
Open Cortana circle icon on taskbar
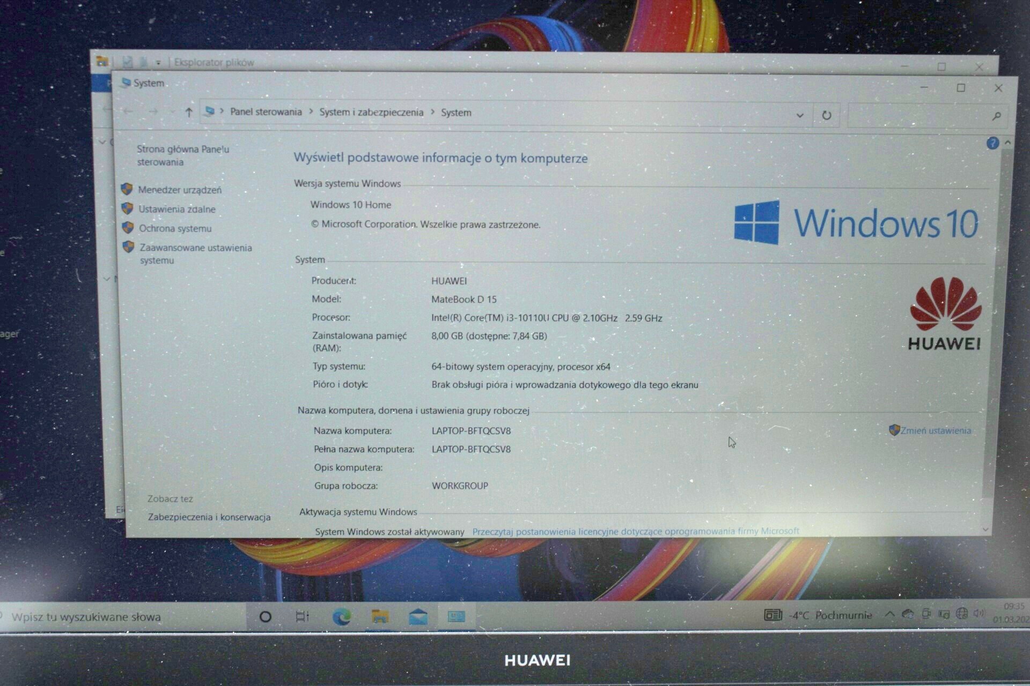point(265,617)
